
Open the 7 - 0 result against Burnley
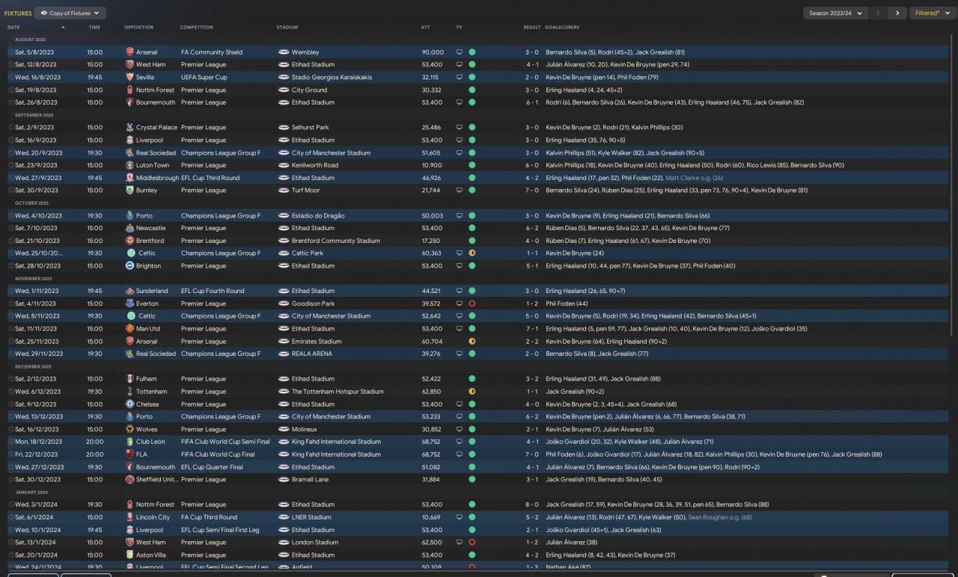pos(532,191)
